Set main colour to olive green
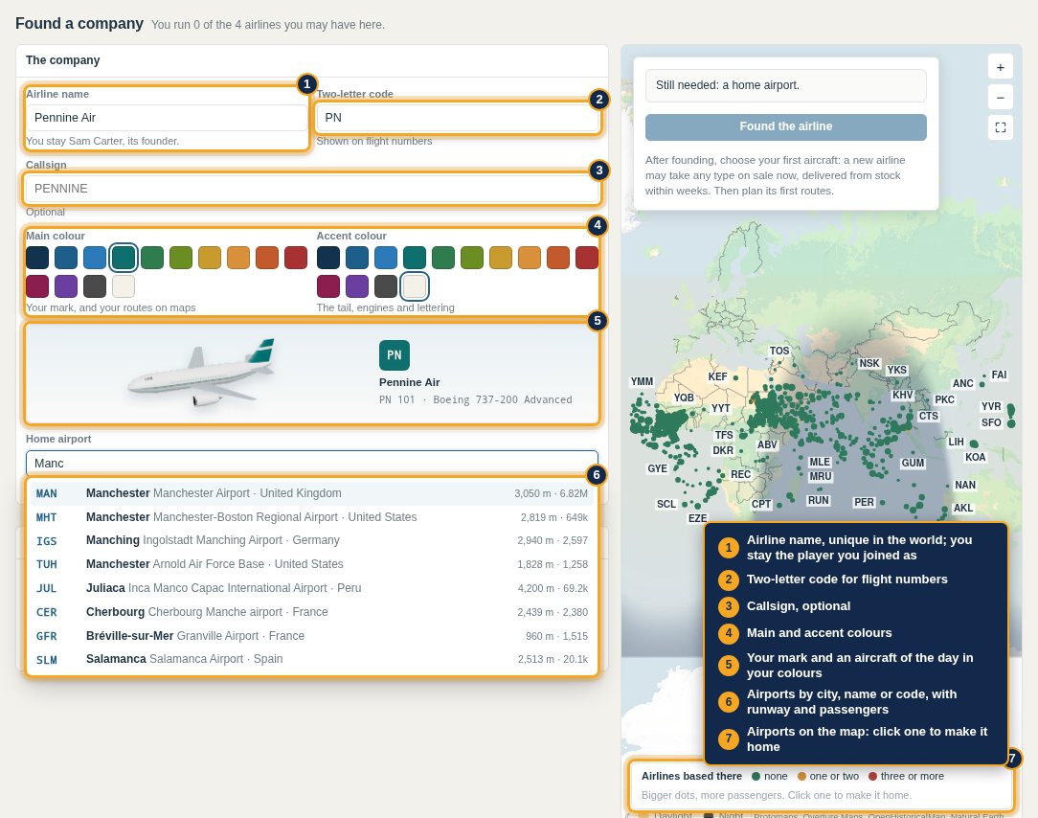This screenshot has width=1038, height=818. 181,258
